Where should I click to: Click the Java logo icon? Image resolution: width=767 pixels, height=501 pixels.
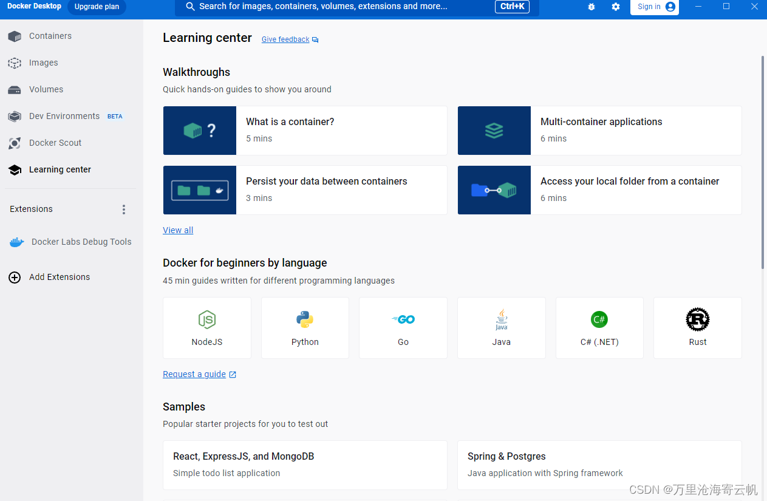point(502,319)
